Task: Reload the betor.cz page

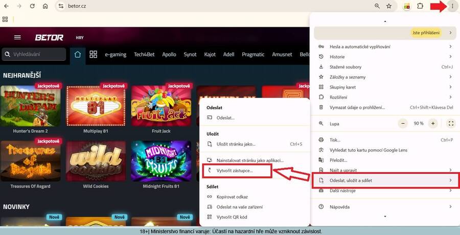Action: [x=32, y=6]
